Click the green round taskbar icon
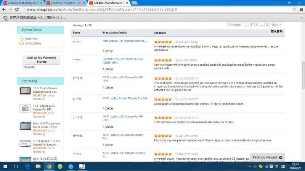This screenshot has width=305, height=171. click(x=60, y=166)
